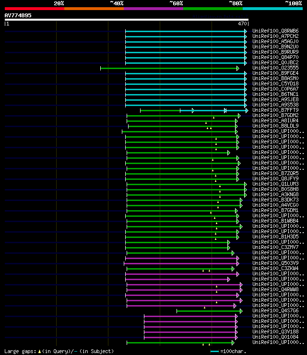Click the red 20% segment of the color legend
The height and width of the screenshot is (355, 307).
point(35,9)
